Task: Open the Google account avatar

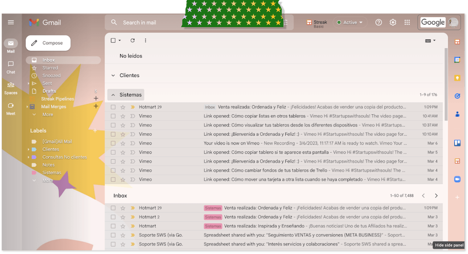Action: point(454,22)
